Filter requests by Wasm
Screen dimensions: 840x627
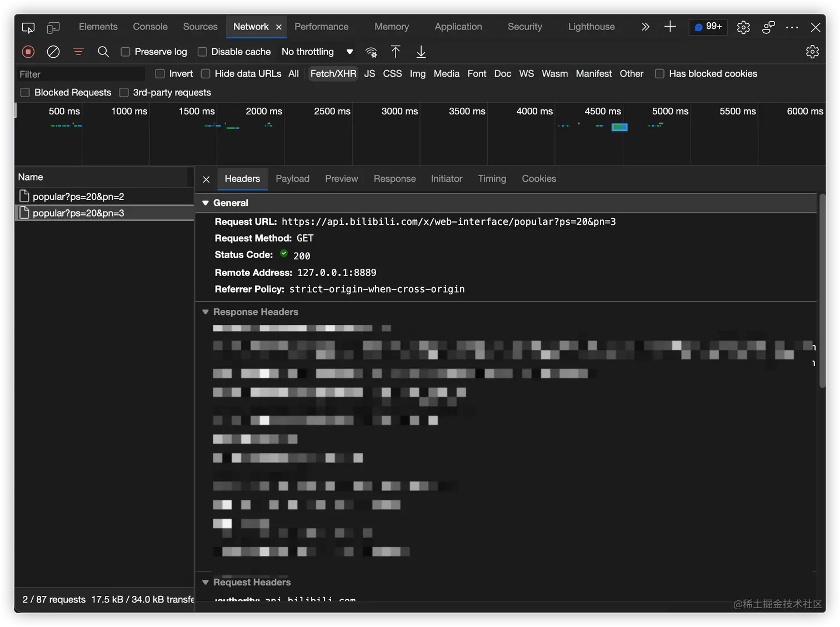[x=555, y=74]
